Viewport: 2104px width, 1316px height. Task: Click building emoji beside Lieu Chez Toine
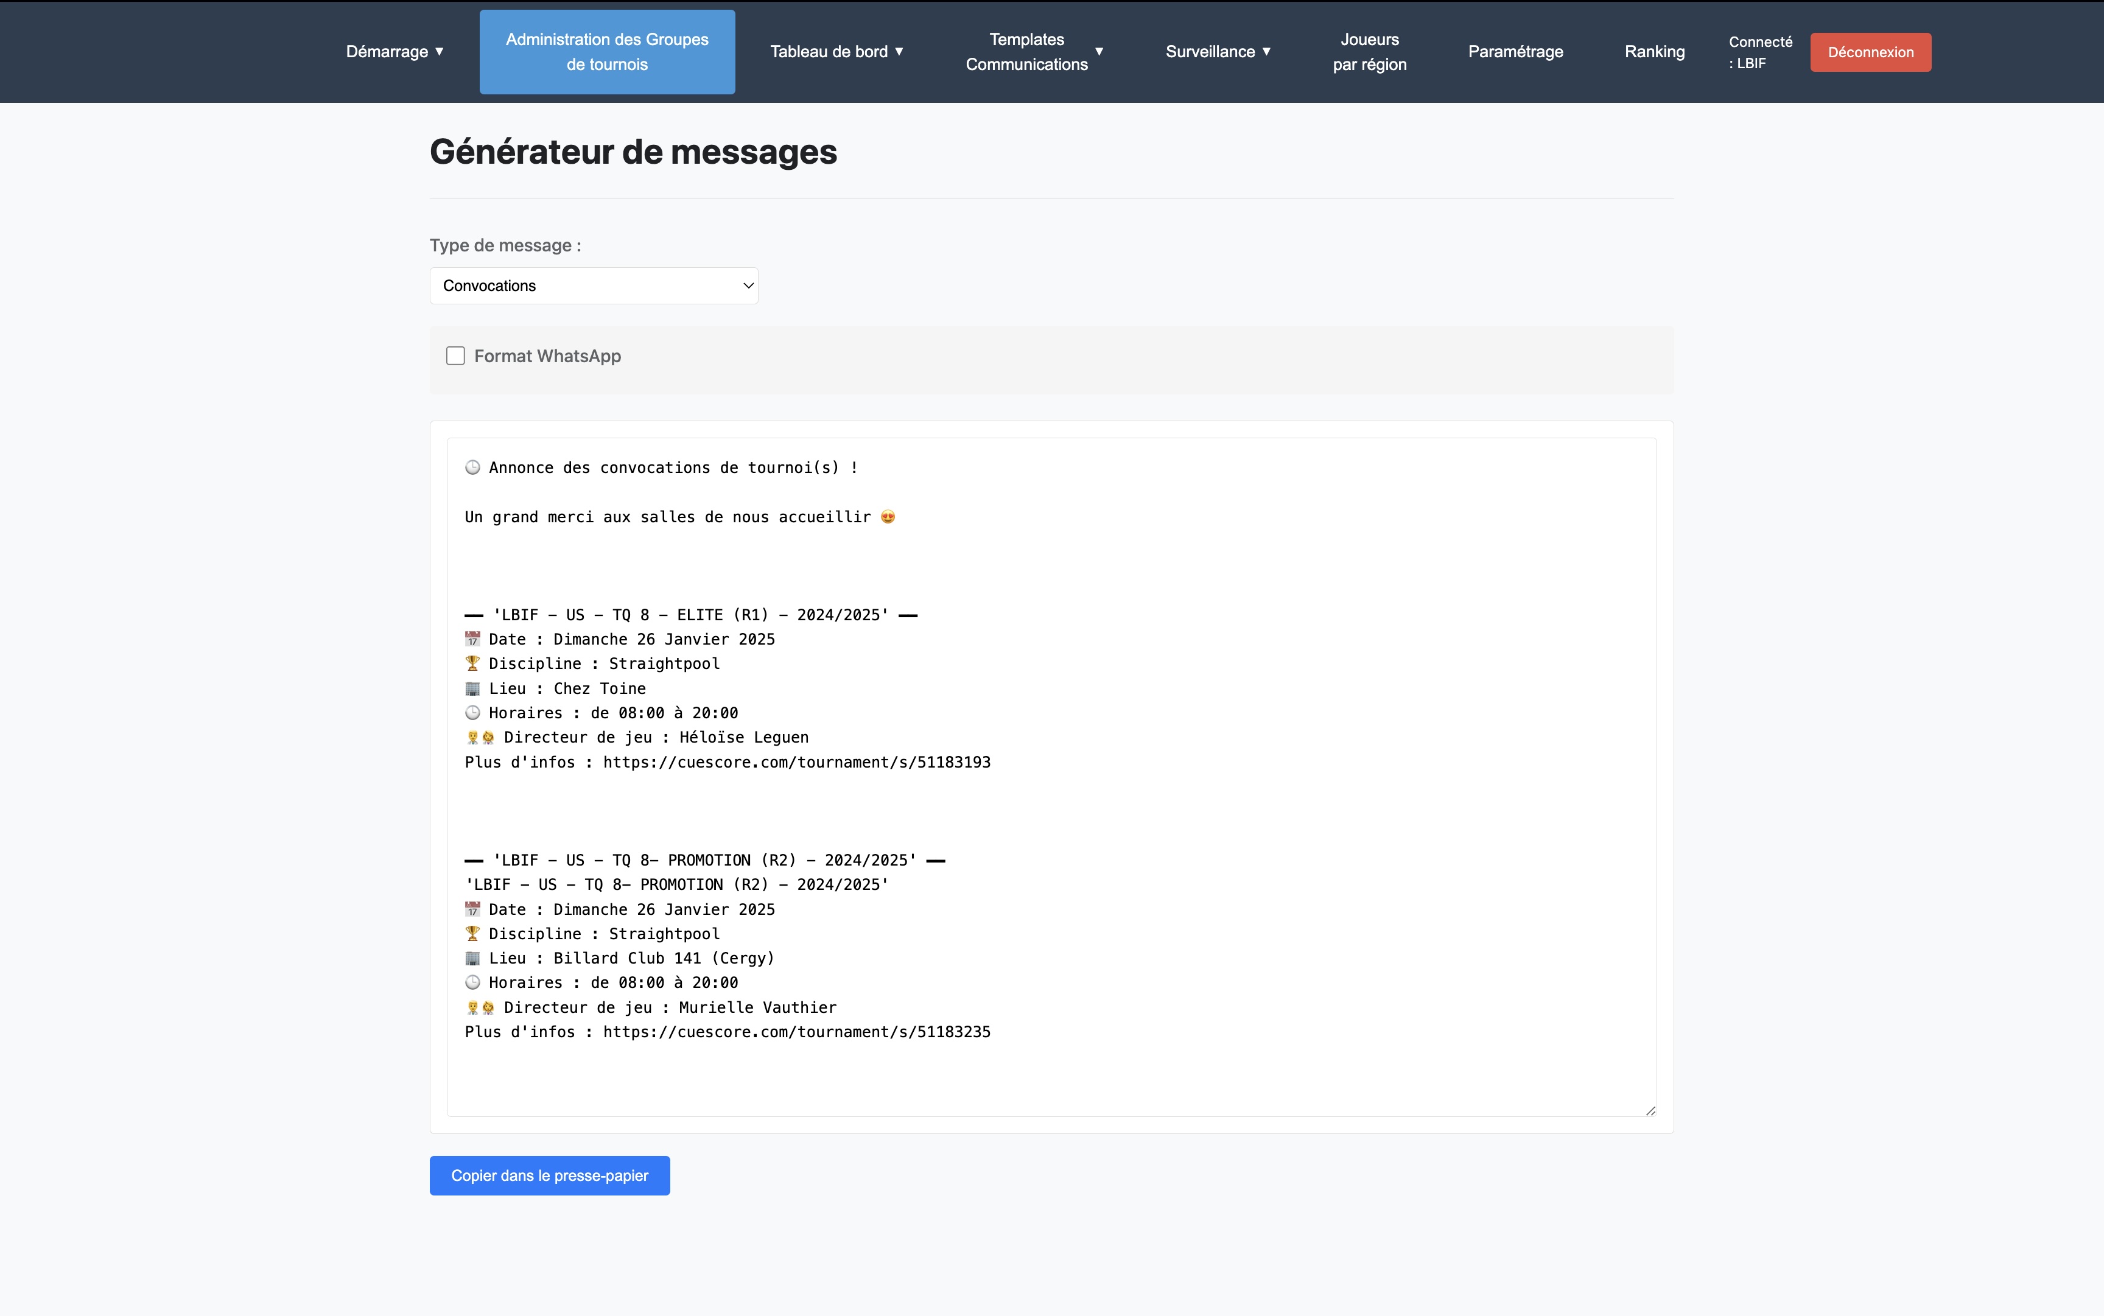point(472,688)
